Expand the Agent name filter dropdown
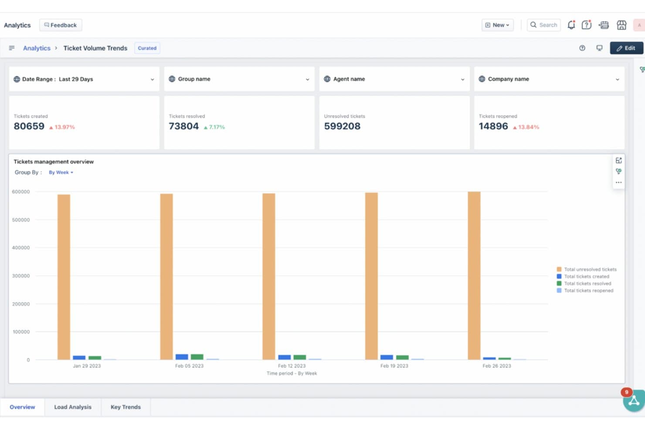 click(x=394, y=79)
